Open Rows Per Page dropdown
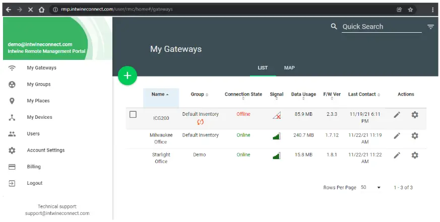 pyautogui.click(x=370, y=187)
